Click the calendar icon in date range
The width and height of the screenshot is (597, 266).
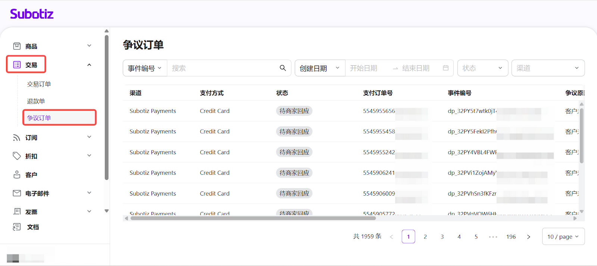(x=446, y=68)
